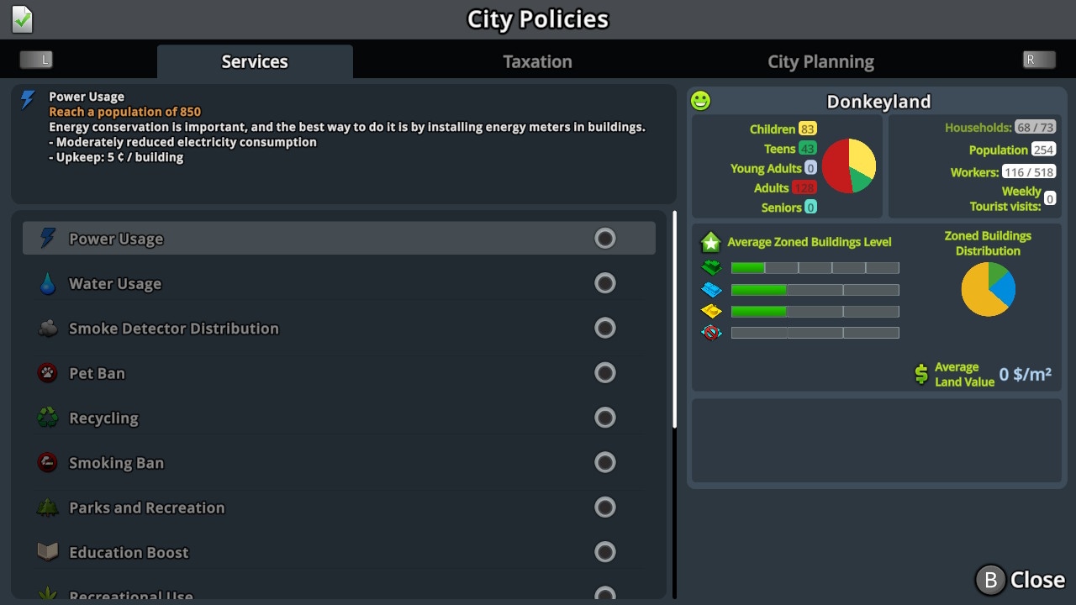This screenshot has width=1076, height=605.
Task: Click the Recycling arrows icon
Action: (48, 418)
